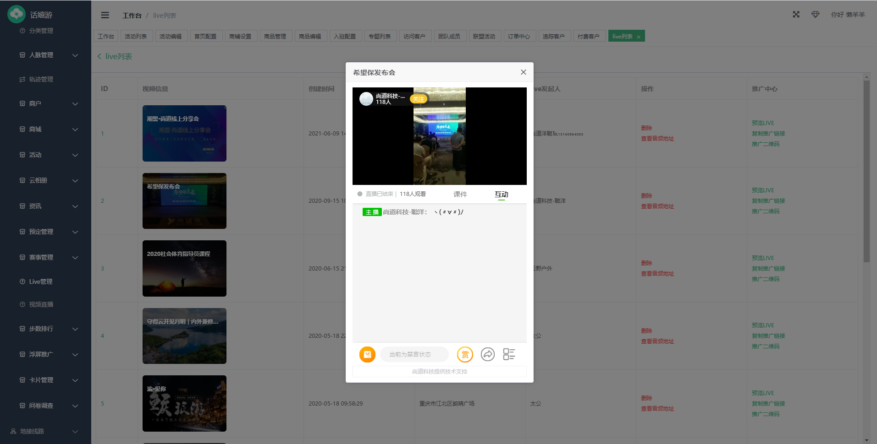Open 2020社会体育指导员课程 thumbnail
This screenshot has height=444, width=877.
point(184,268)
